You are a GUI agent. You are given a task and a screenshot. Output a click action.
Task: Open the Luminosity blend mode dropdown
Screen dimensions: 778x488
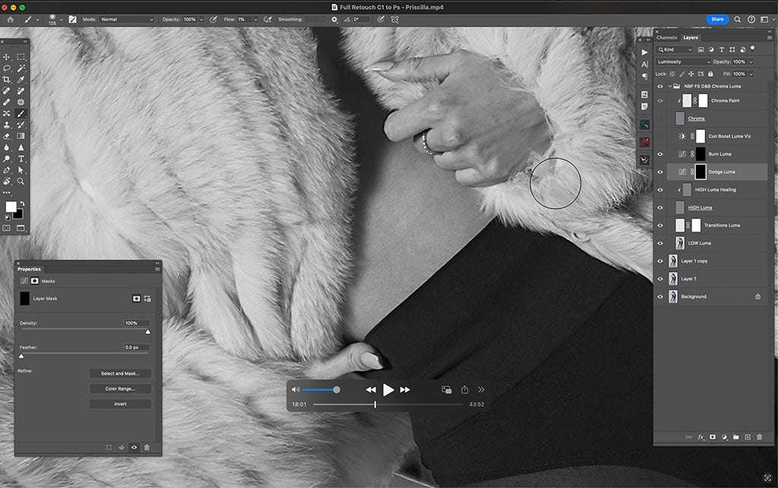click(x=682, y=61)
